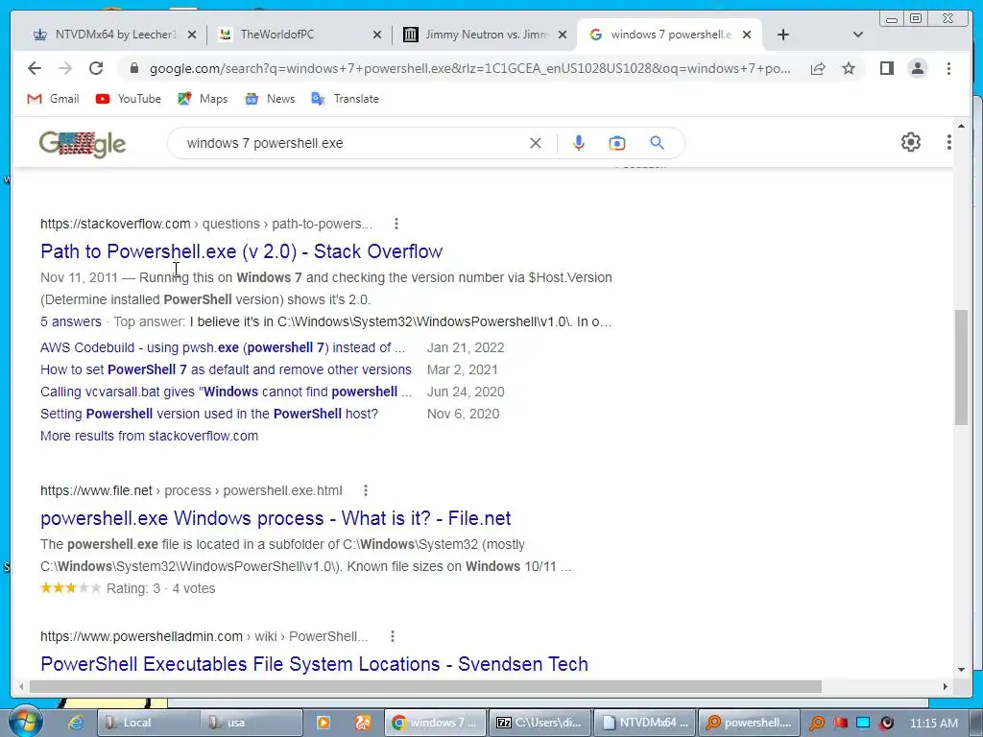Open Setting Powershell version sublink
This screenshot has height=737, width=983.
point(208,414)
